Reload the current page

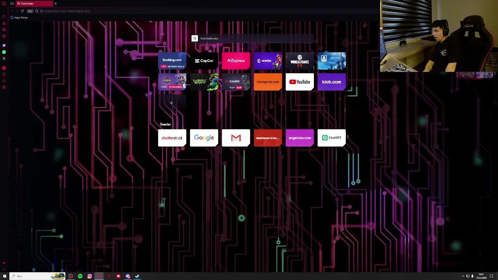click(x=22, y=11)
